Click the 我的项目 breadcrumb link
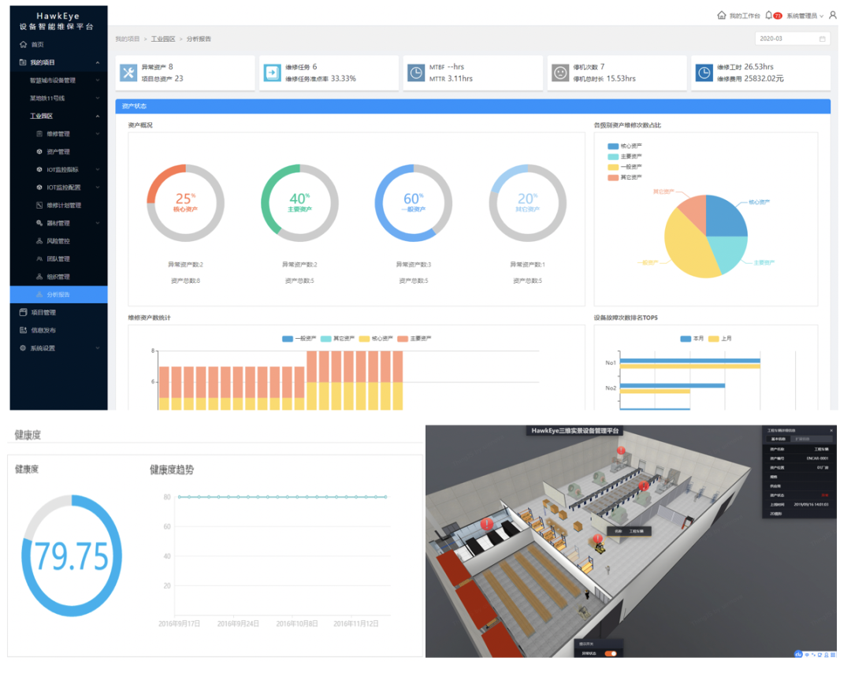The height and width of the screenshot is (676, 851). (x=128, y=39)
